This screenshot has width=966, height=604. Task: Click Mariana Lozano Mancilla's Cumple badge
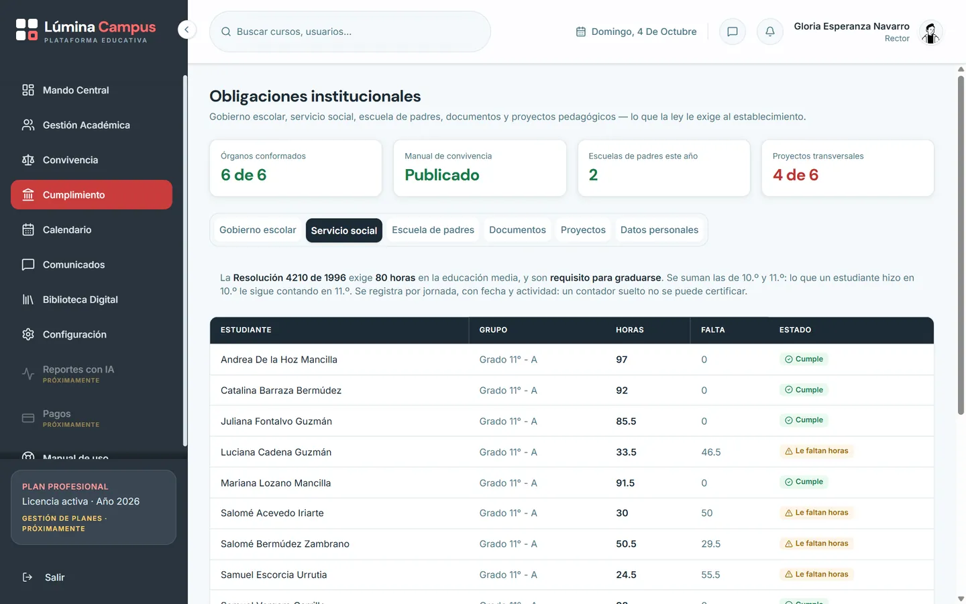click(x=804, y=482)
